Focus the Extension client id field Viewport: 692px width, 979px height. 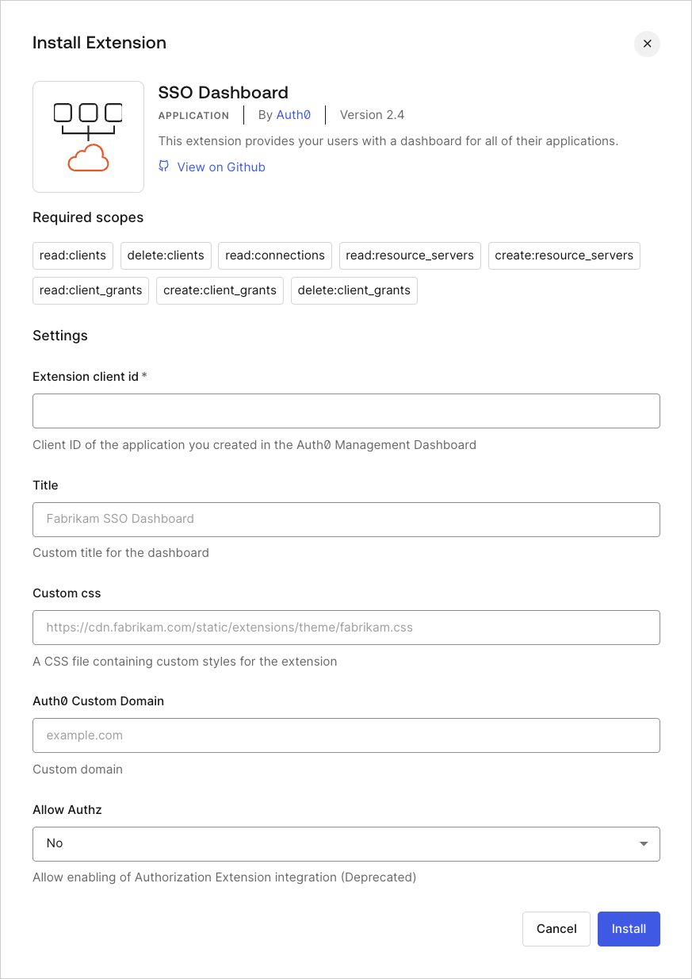(x=346, y=411)
